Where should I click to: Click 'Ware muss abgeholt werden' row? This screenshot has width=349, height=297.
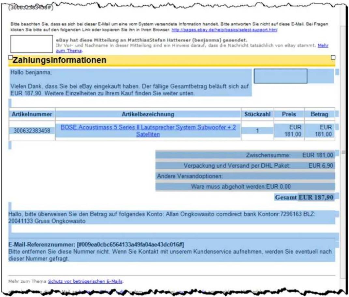tap(245, 186)
